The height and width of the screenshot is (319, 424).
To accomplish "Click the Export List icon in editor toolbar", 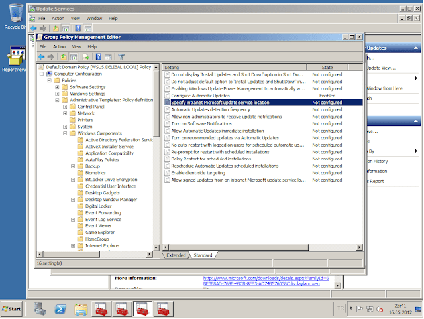I will tap(85, 56).
